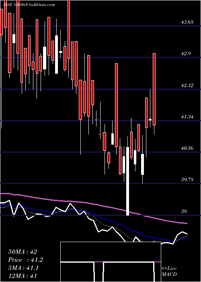Click the 43.68 price level label
This screenshot has width=201, height=282.
click(x=187, y=22)
